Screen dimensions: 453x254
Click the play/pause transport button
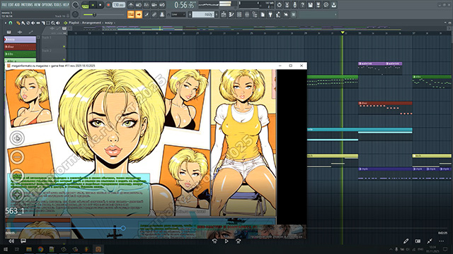(x=93, y=5)
